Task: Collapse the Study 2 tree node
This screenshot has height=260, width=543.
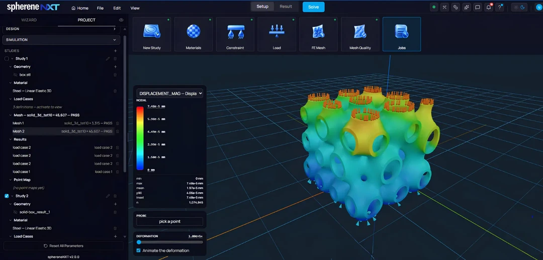Action: coord(12,196)
